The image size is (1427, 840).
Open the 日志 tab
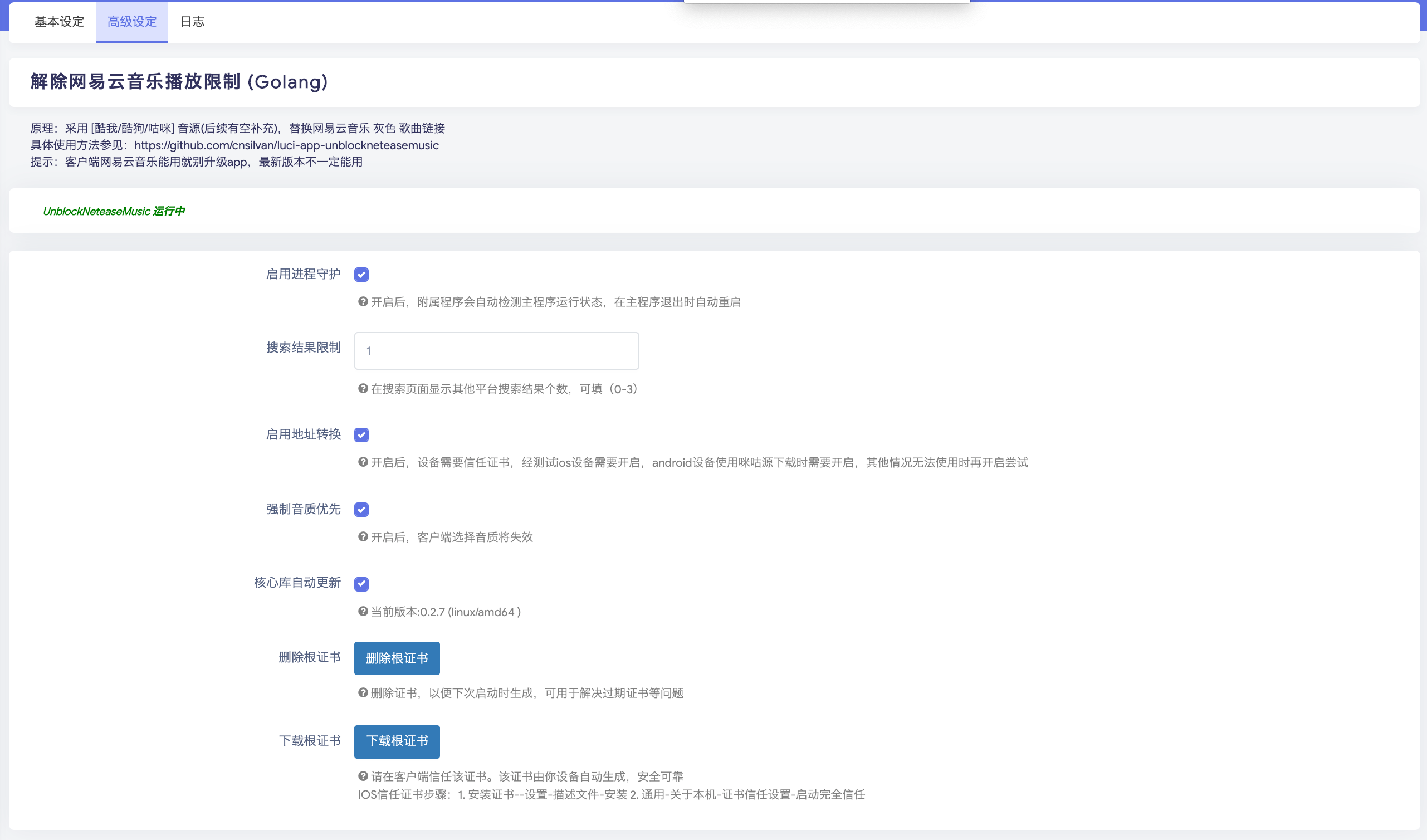point(192,22)
